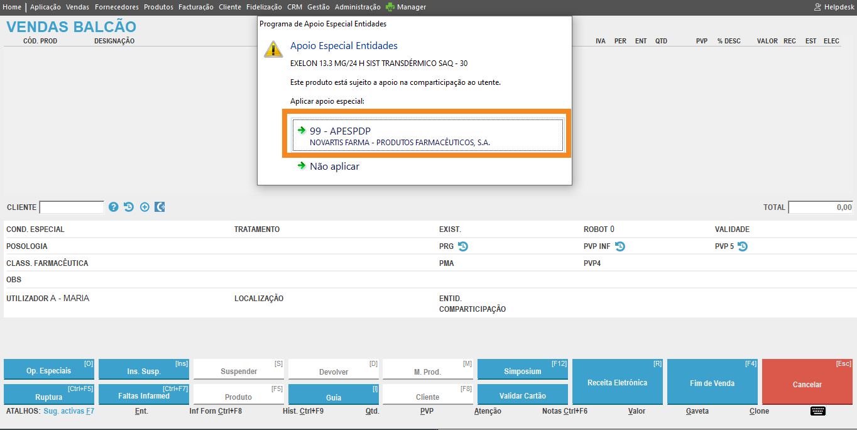857x430 pixels.
Task: Click into the Cliente input field
Action: 72,207
